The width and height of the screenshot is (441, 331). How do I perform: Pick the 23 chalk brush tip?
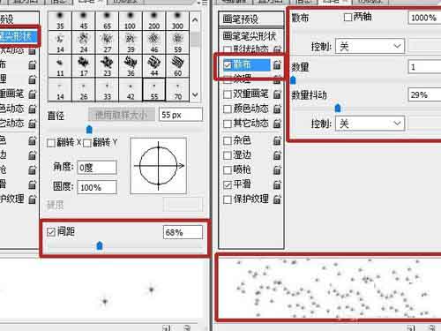(x=107, y=66)
